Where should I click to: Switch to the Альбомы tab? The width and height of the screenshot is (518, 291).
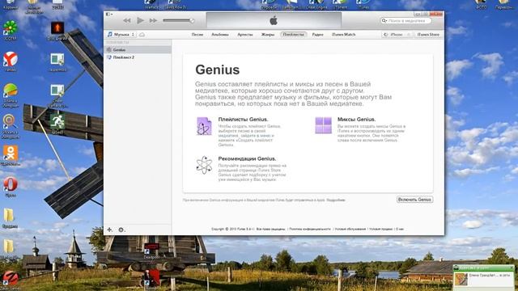click(220, 34)
